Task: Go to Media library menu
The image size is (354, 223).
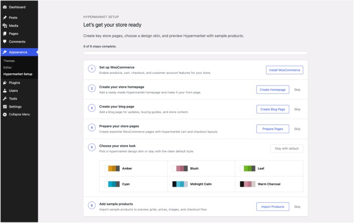Action: [x=19, y=26]
